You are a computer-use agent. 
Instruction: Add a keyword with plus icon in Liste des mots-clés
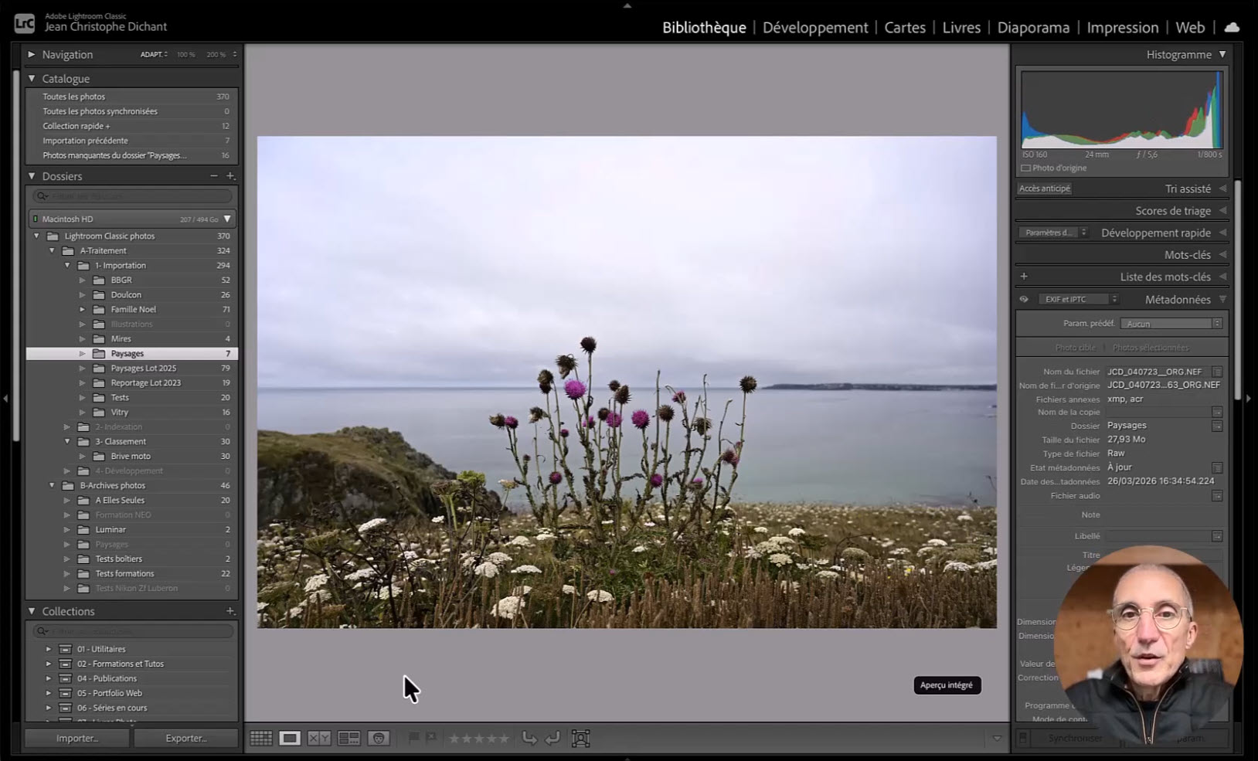1024,277
